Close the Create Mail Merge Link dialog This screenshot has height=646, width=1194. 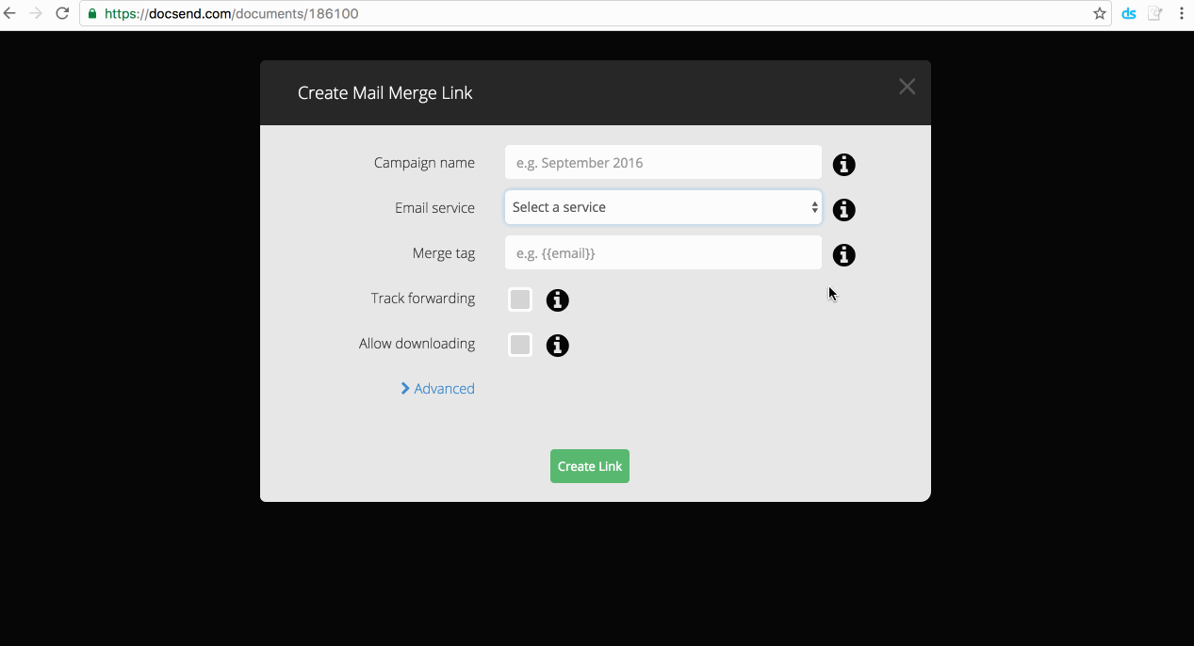tap(907, 87)
